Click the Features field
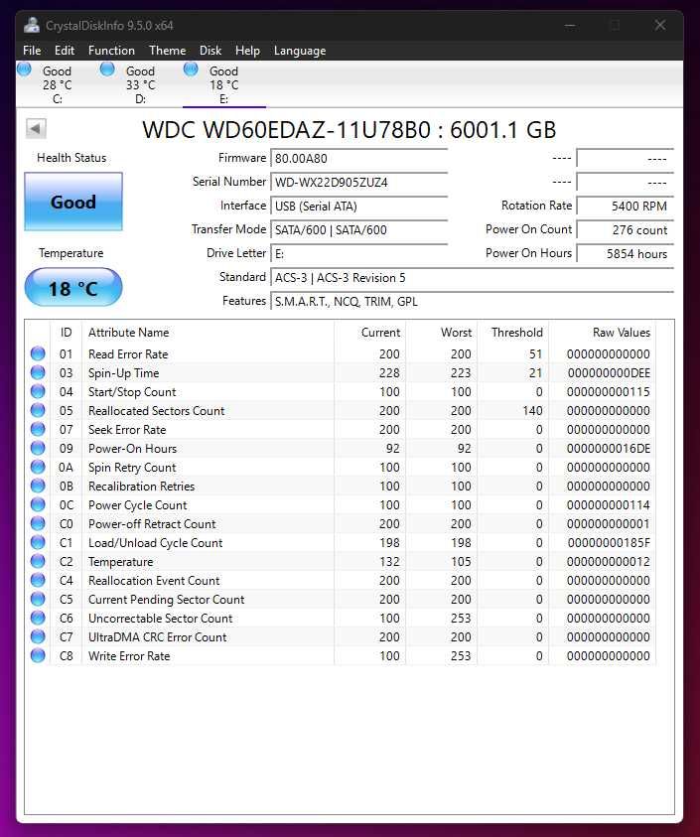Screen dimensions: 700x837 coord(472,302)
